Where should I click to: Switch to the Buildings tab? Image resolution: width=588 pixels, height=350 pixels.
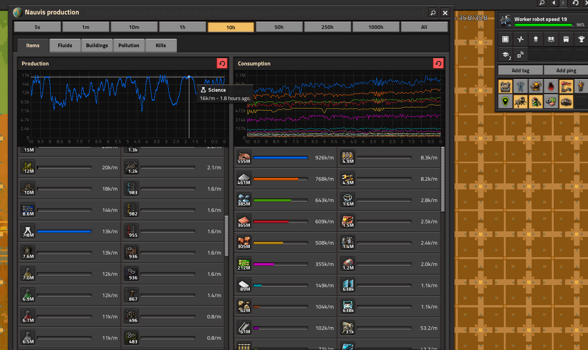[97, 45]
